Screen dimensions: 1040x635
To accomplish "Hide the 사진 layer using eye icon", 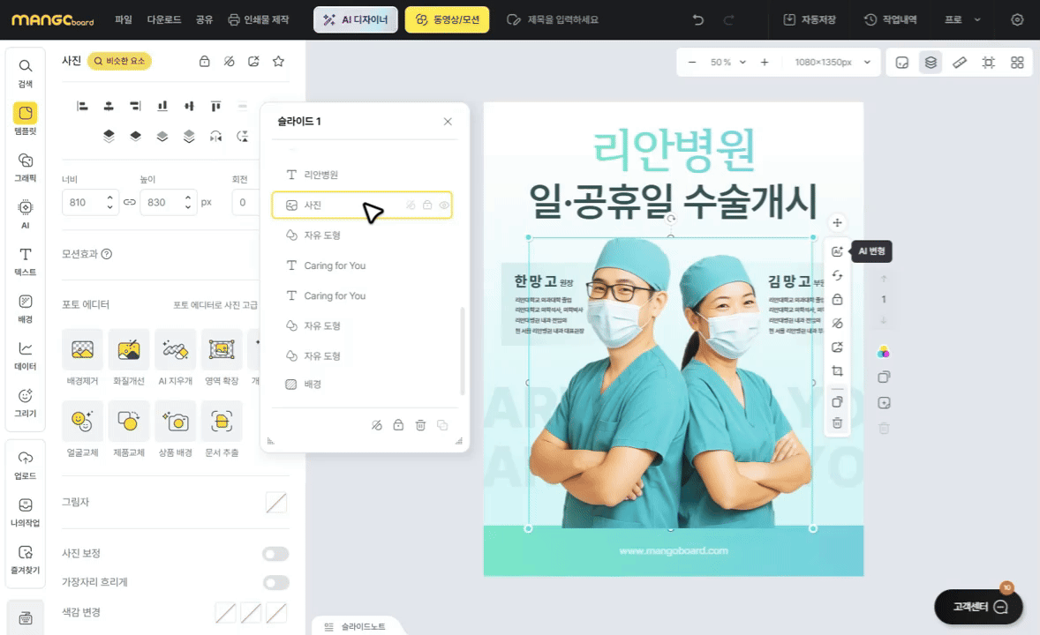I will 444,205.
